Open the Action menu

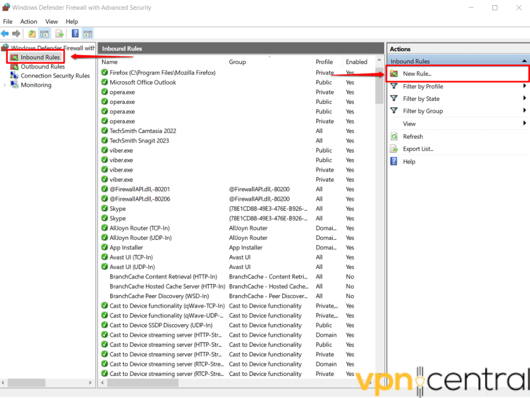pyautogui.click(x=28, y=21)
